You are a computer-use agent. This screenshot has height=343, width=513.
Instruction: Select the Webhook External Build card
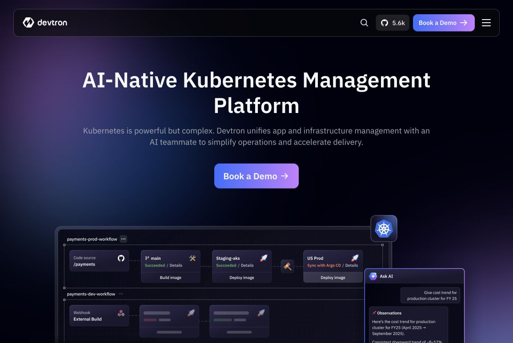pyautogui.click(x=99, y=315)
